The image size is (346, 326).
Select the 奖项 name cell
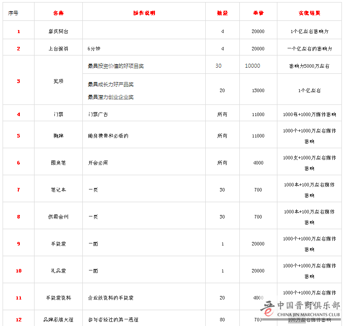click(58, 80)
